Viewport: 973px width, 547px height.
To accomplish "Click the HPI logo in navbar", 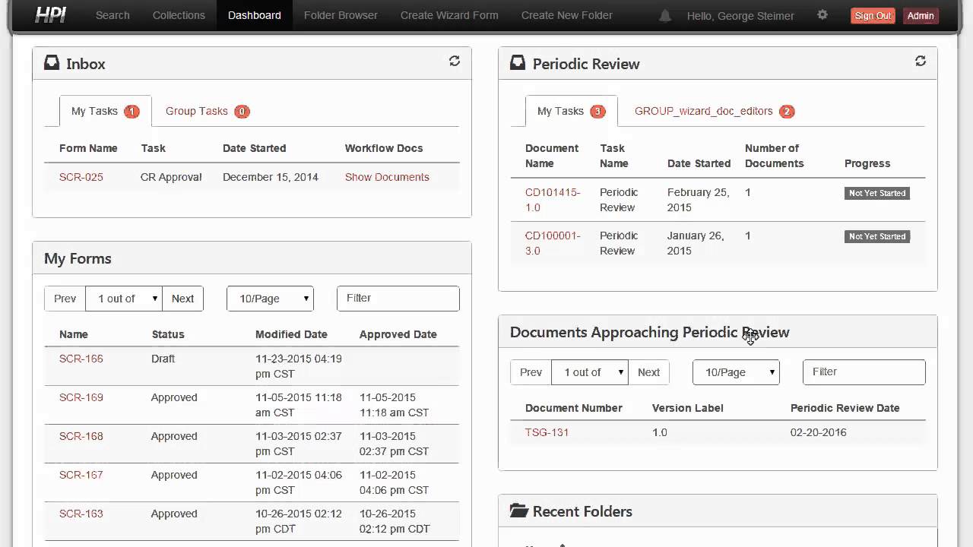I will coord(51,14).
